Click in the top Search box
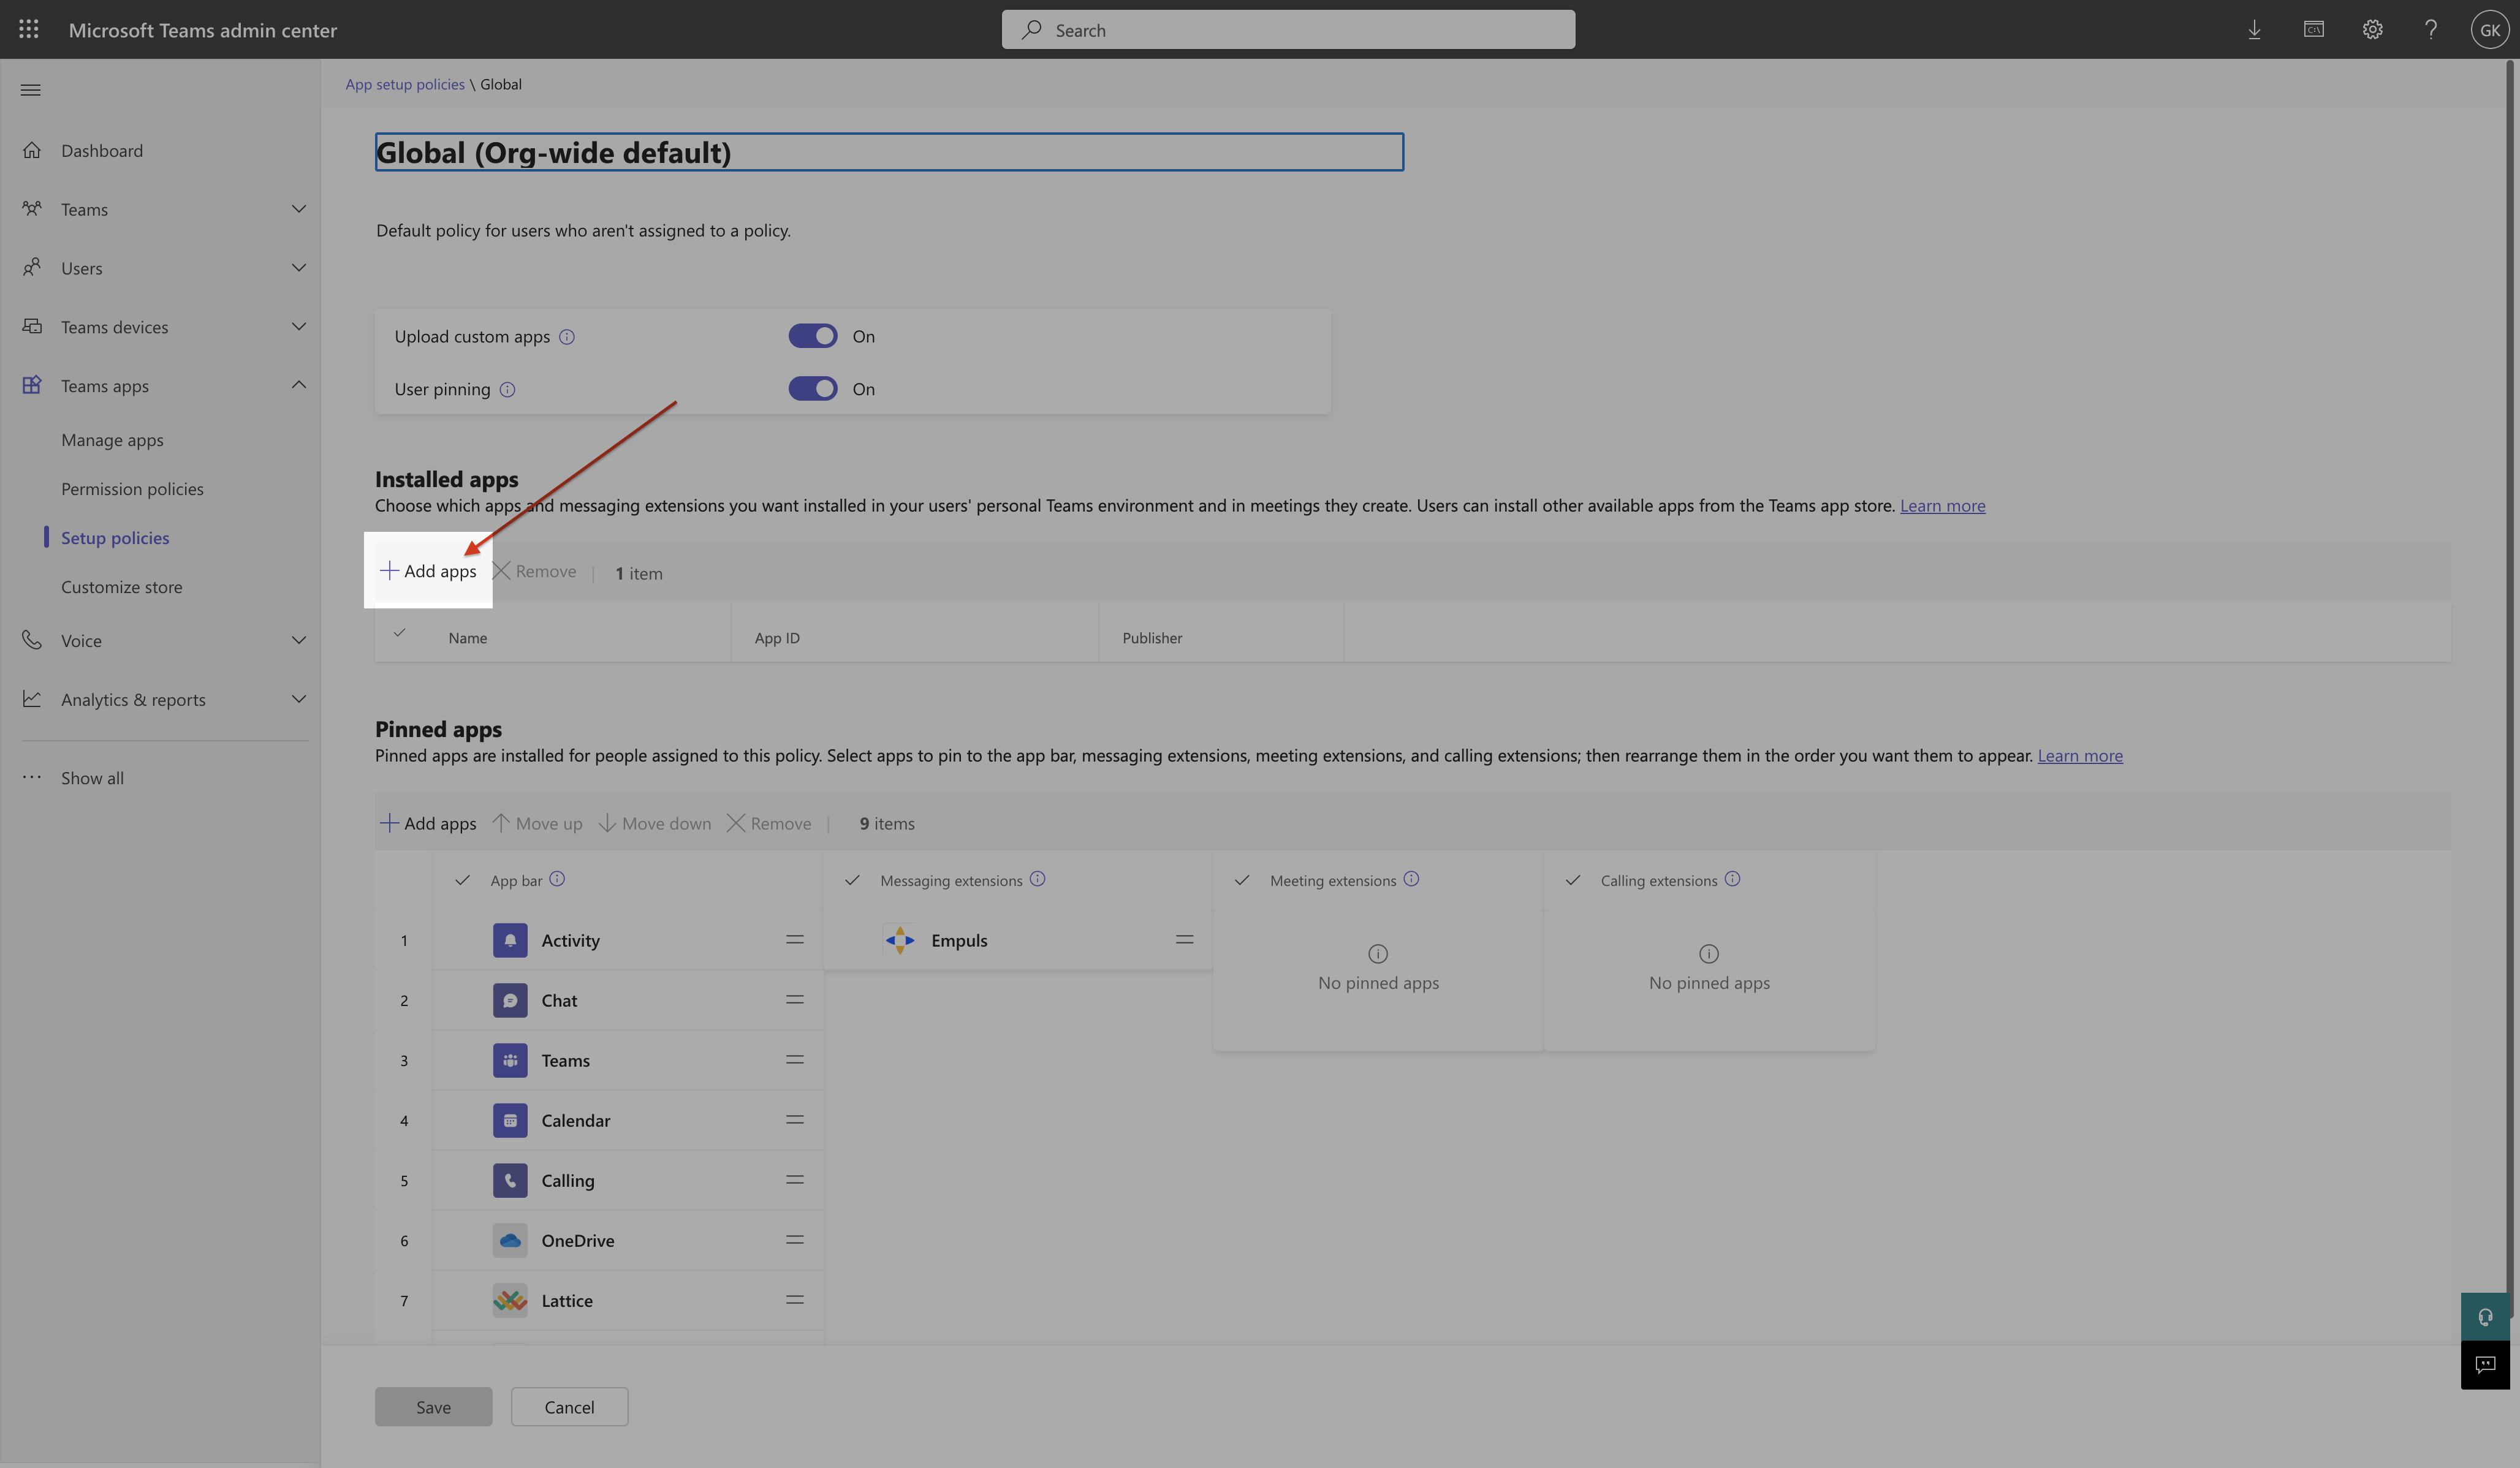 click(x=1288, y=30)
